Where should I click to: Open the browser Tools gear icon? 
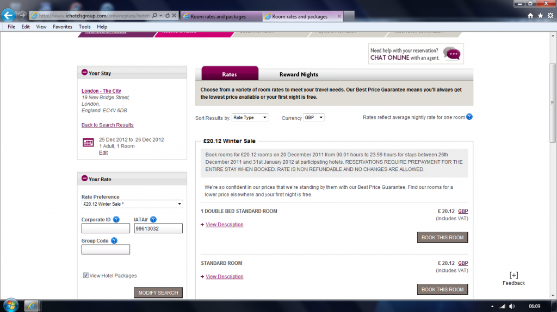tap(550, 16)
